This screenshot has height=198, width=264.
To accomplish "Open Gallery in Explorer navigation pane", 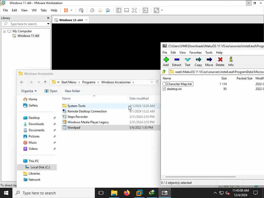I will coord(33,105).
